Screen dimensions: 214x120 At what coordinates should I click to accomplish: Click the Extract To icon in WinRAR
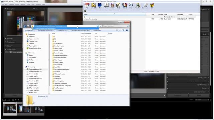(x=94, y=5)
